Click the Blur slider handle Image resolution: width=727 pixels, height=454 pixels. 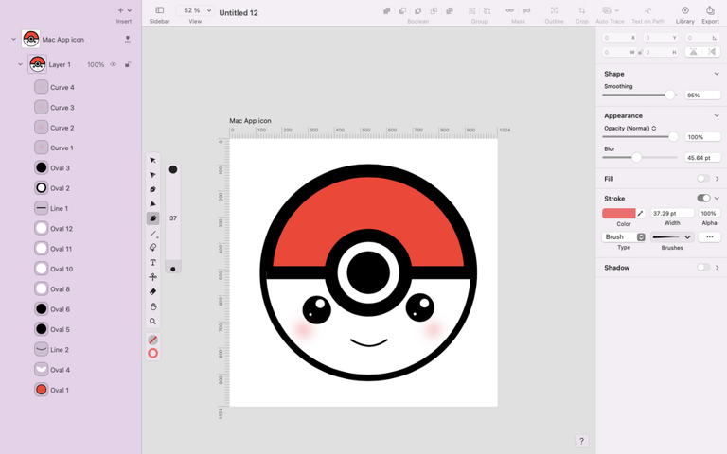tap(636, 158)
